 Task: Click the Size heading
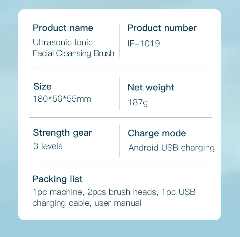coord(42,86)
